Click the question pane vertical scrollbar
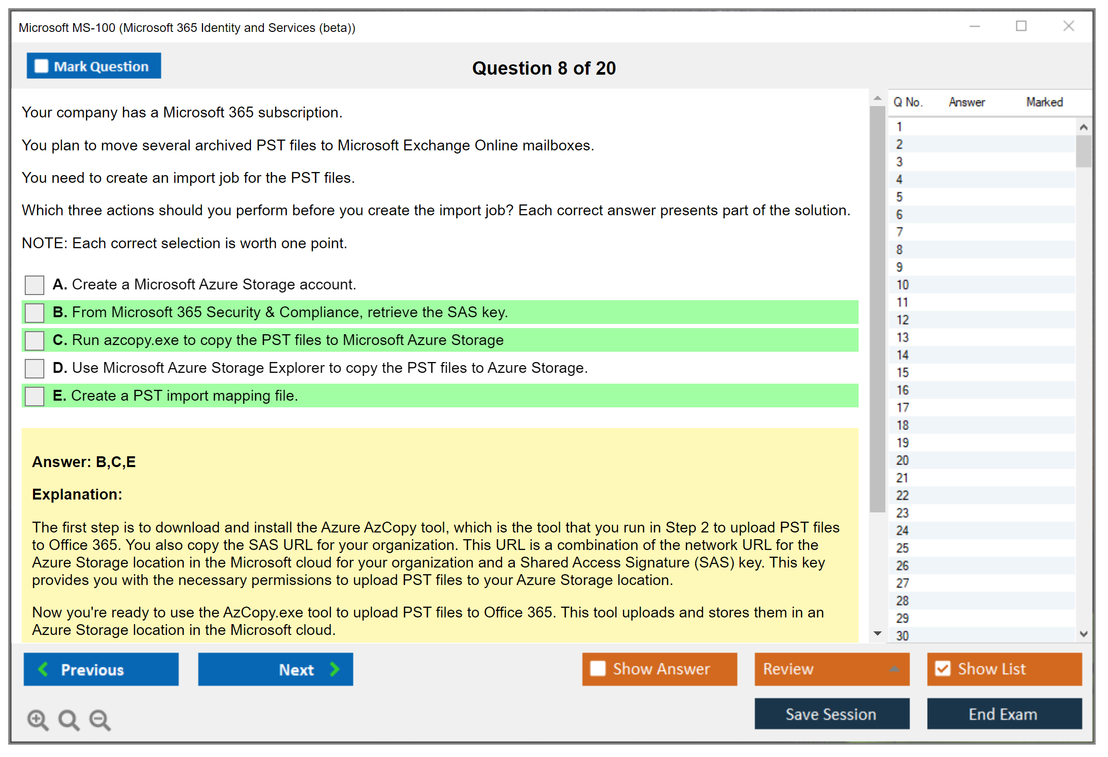 [x=877, y=309]
